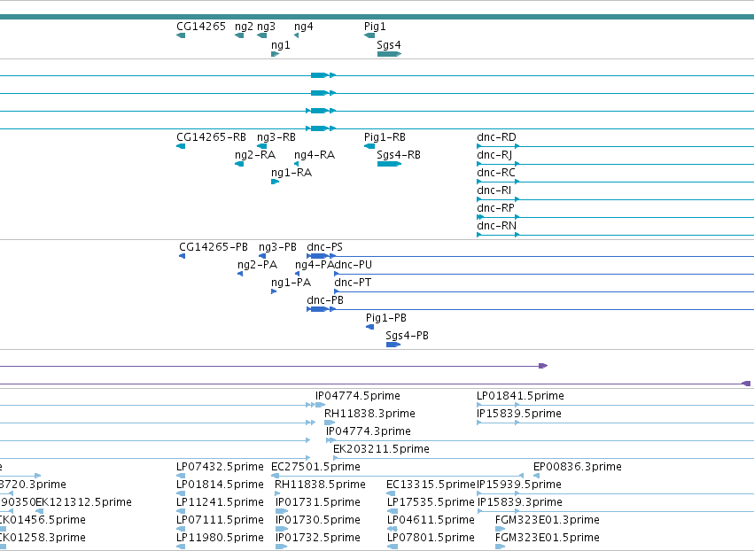Click transcript ng3-RB label

point(276,137)
